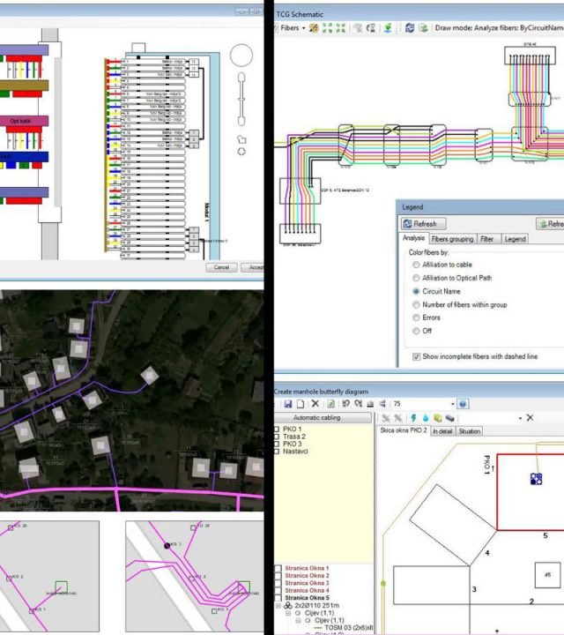Click the Refresh button in Legend panel

pos(424,223)
